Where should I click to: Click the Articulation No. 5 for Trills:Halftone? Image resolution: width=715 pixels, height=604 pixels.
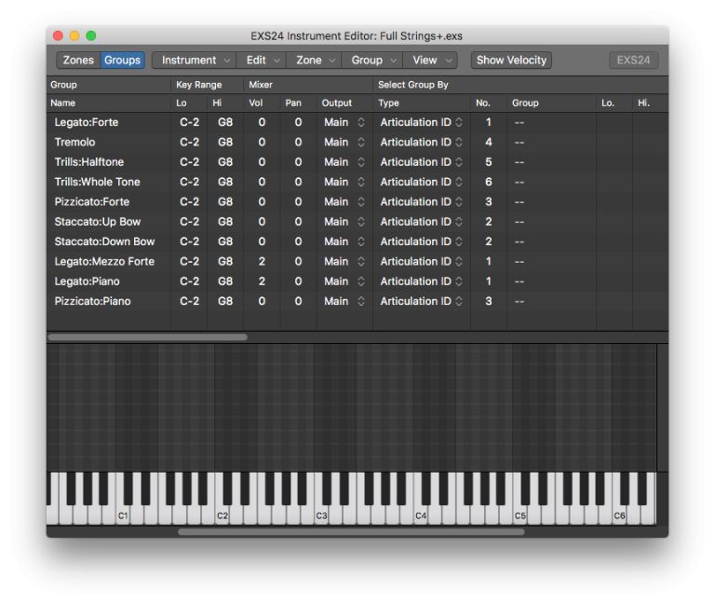pos(489,162)
